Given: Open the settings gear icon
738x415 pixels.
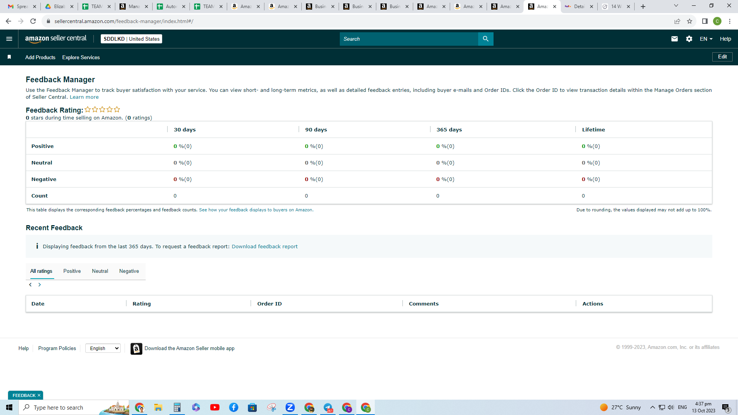Looking at the screenshot, I should click(689, 39).
